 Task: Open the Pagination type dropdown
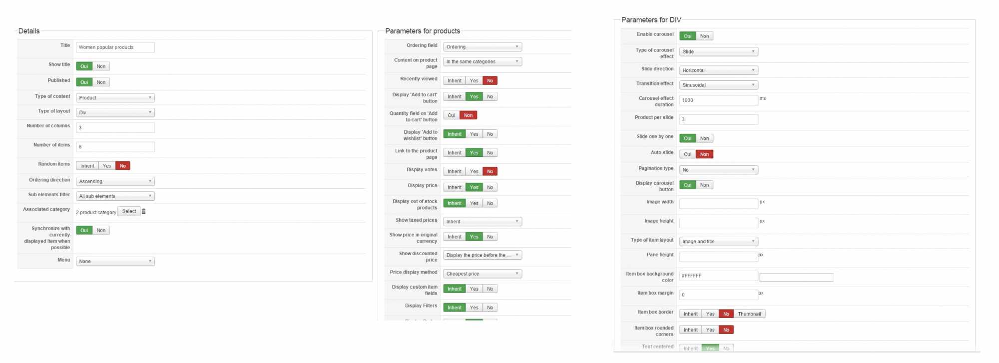click(x=718, y=170)
